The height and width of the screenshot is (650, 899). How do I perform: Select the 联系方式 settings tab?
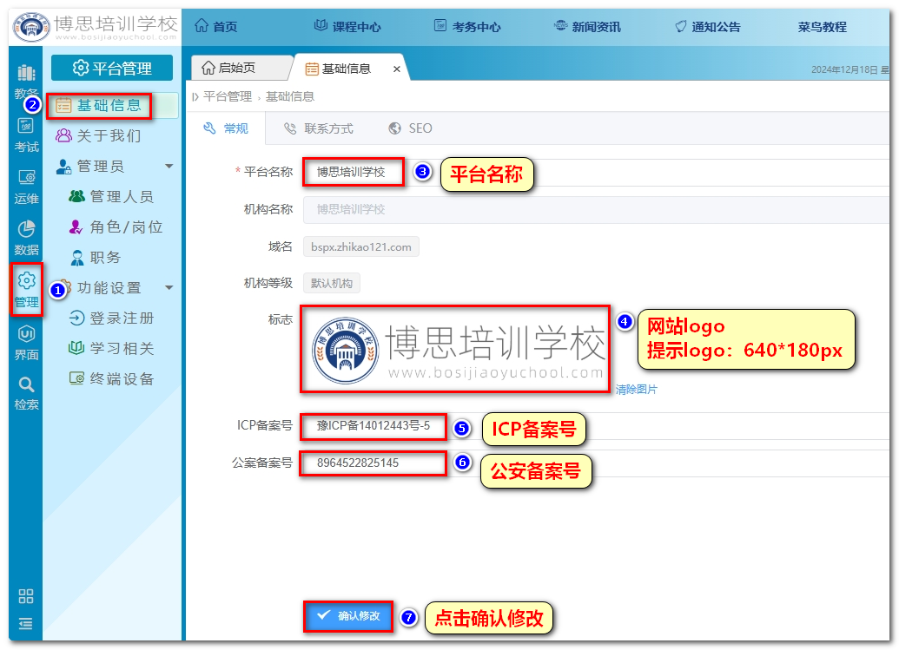pyautogui.click(x=319, y=128)
